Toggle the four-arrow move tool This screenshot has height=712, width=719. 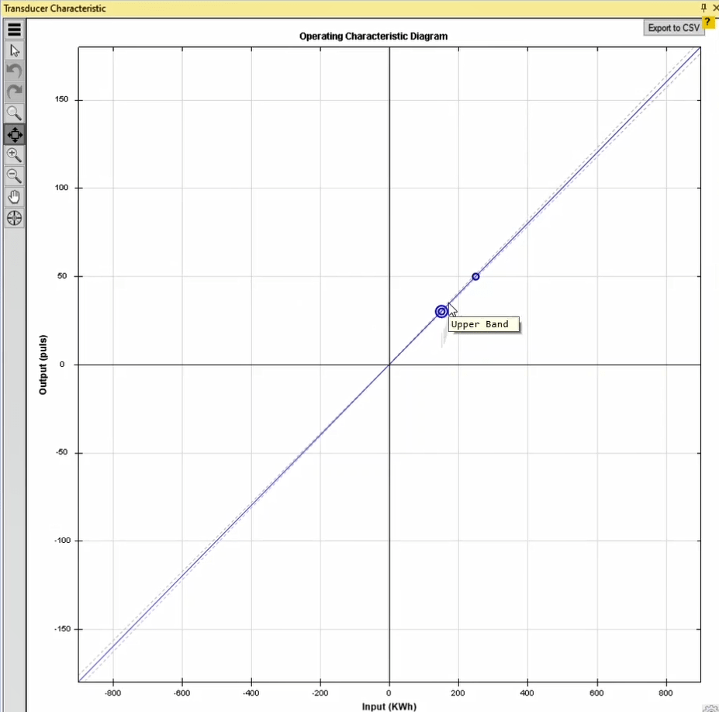tap(14, 134)
